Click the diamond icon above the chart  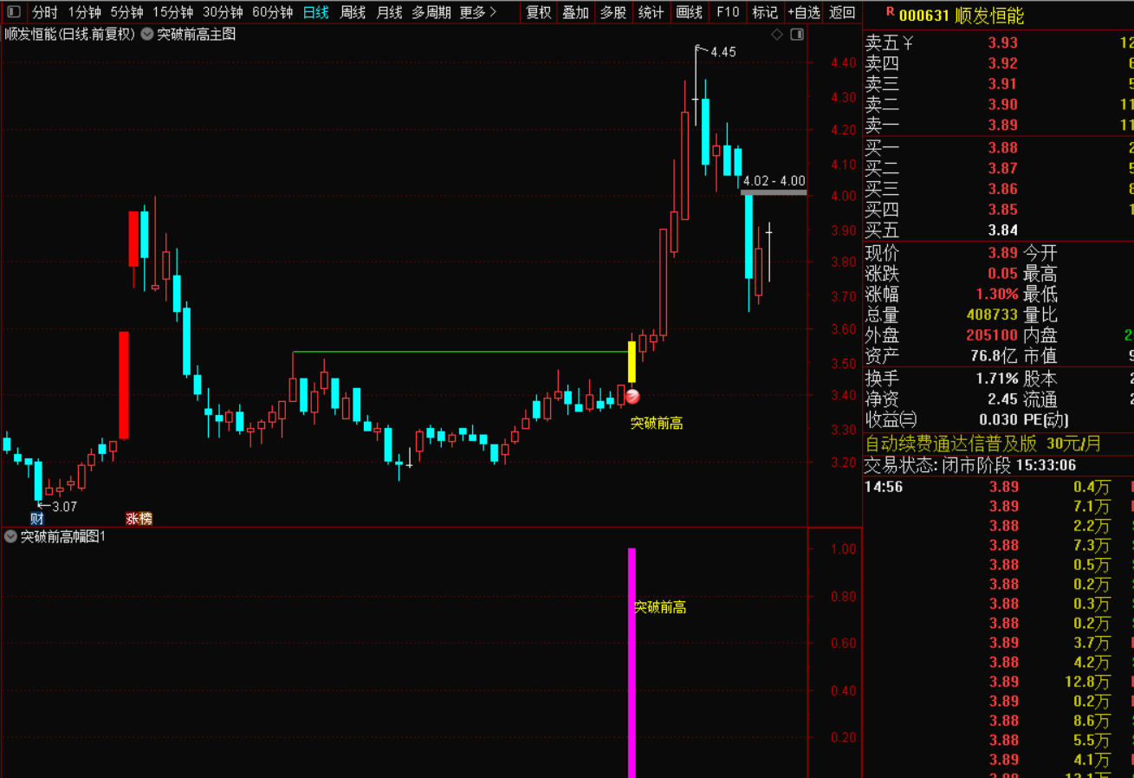(x=777, y=35)
